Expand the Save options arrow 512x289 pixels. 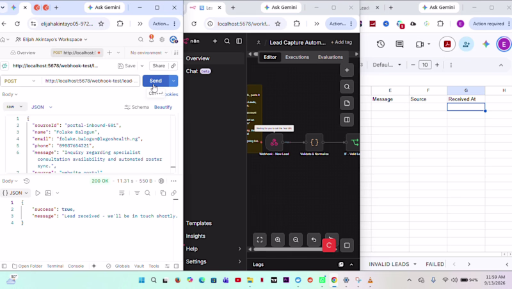142,66
